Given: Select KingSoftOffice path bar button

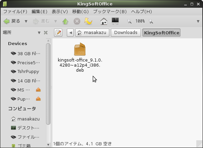Looking at the screenshot, I should point(161,33).
